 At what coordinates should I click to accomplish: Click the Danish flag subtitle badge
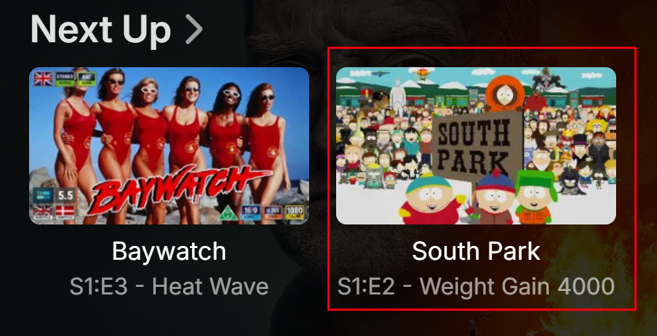(65, 211)
